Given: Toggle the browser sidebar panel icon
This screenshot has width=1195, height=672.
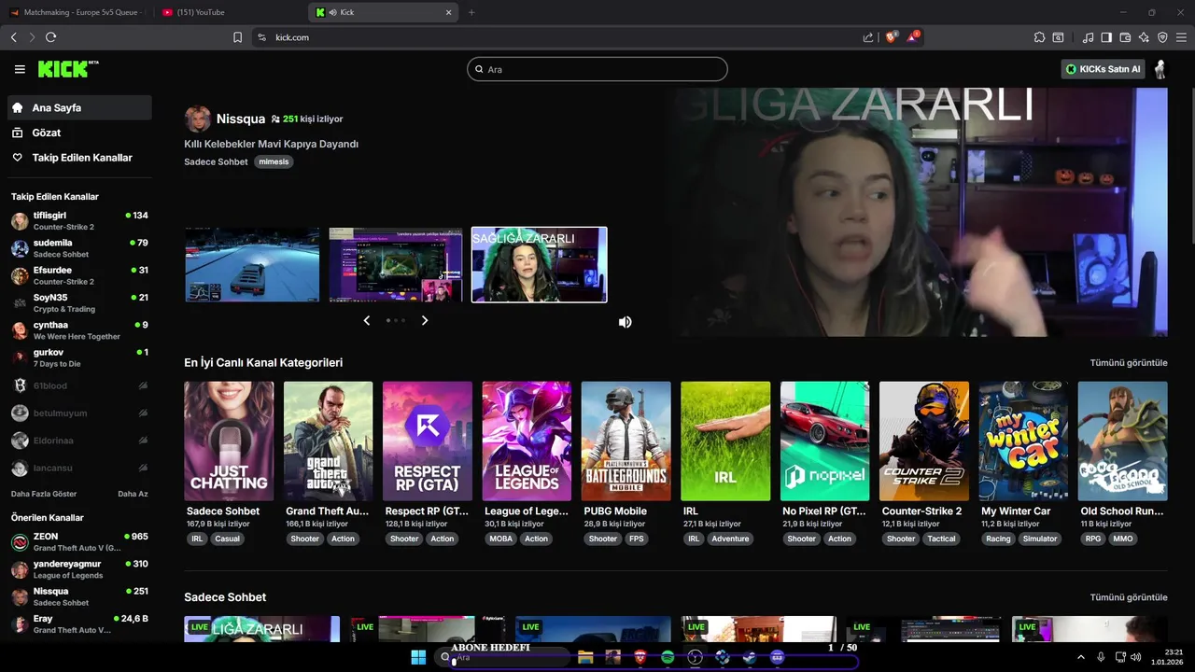Looking at the screenshot, I should pyautogui.click(x=1106, y=37).
